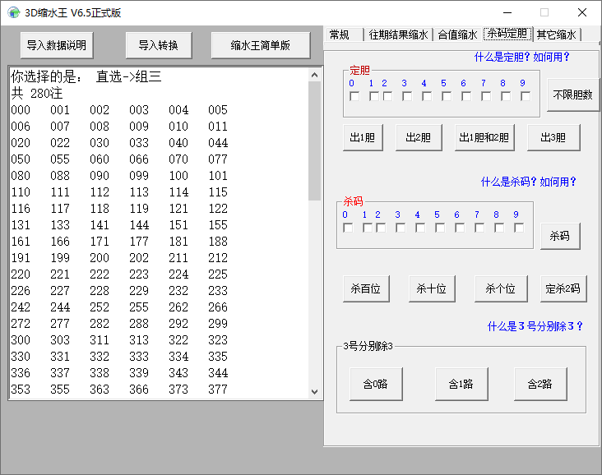Click the 导入转换 button
602x475 pixels.
pyautogui.click(x=159, y=45)
